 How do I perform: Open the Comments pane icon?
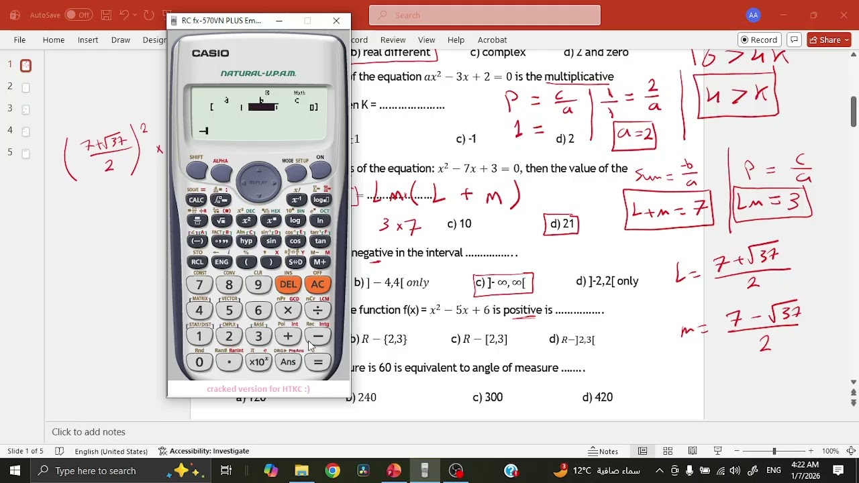pyautogui.click(x=795, y=40)
